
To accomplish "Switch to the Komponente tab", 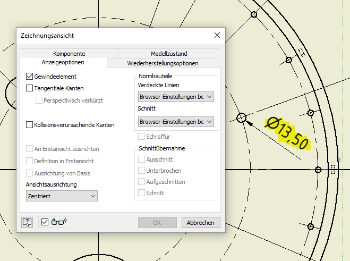I will 69,53.
